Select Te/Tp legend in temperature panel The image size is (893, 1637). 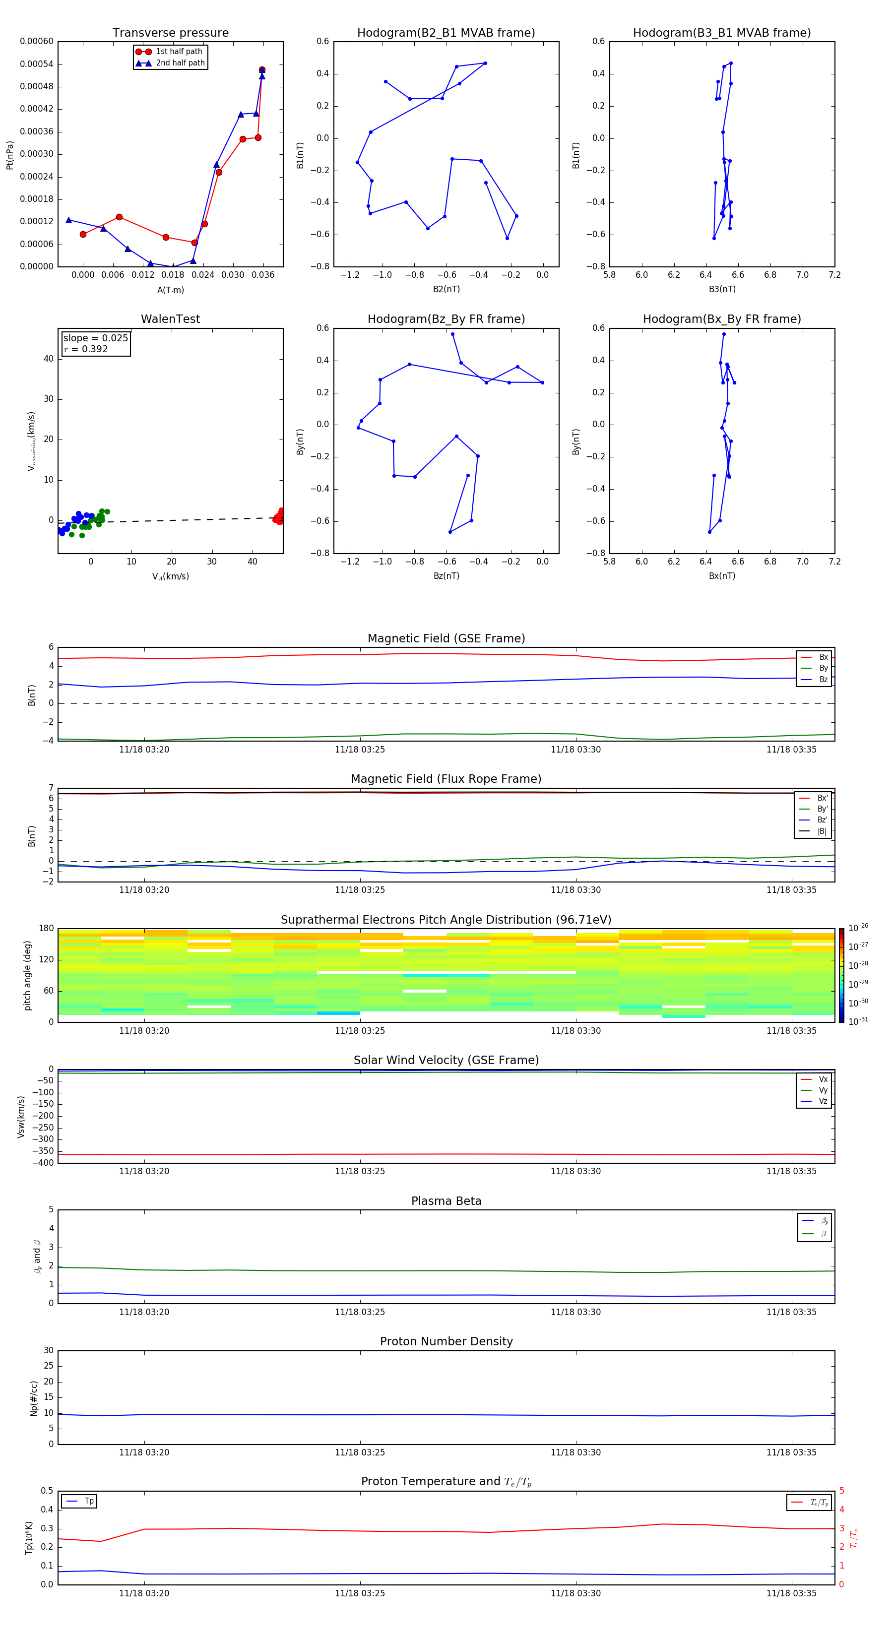coord(810,1502)
